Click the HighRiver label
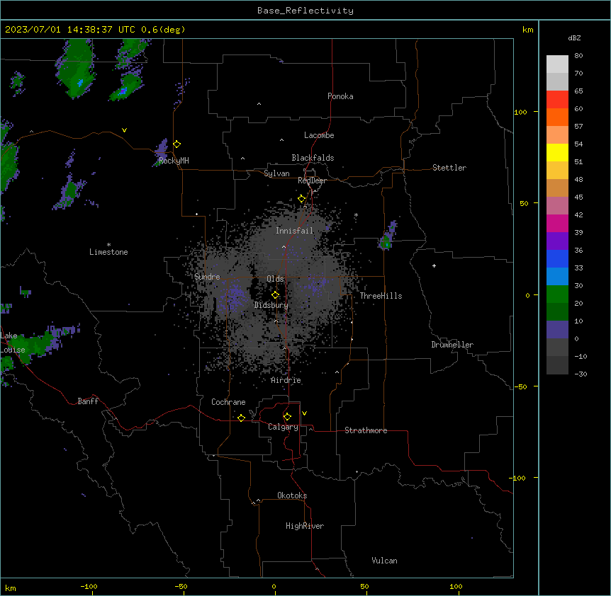 pos(305,526)
